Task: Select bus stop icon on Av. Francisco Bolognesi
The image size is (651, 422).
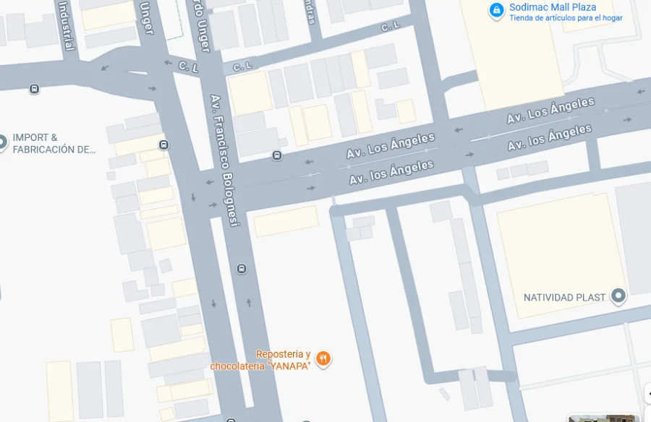Action: tap(242, 269)
